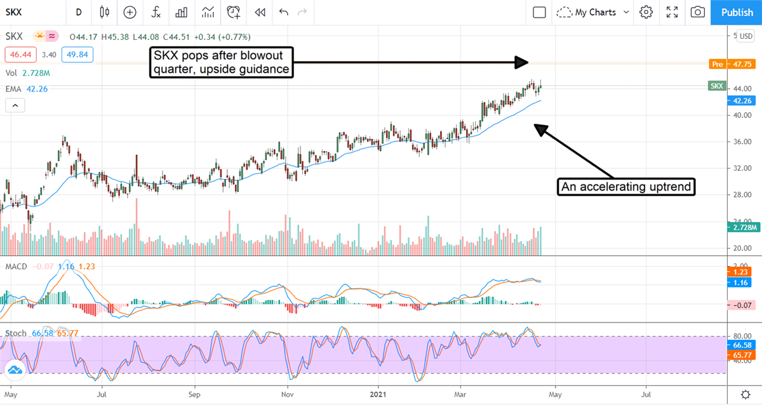762x407 pixels.
Task: Click the 2021 label on time axis
Action: click(x=378, y=394)
